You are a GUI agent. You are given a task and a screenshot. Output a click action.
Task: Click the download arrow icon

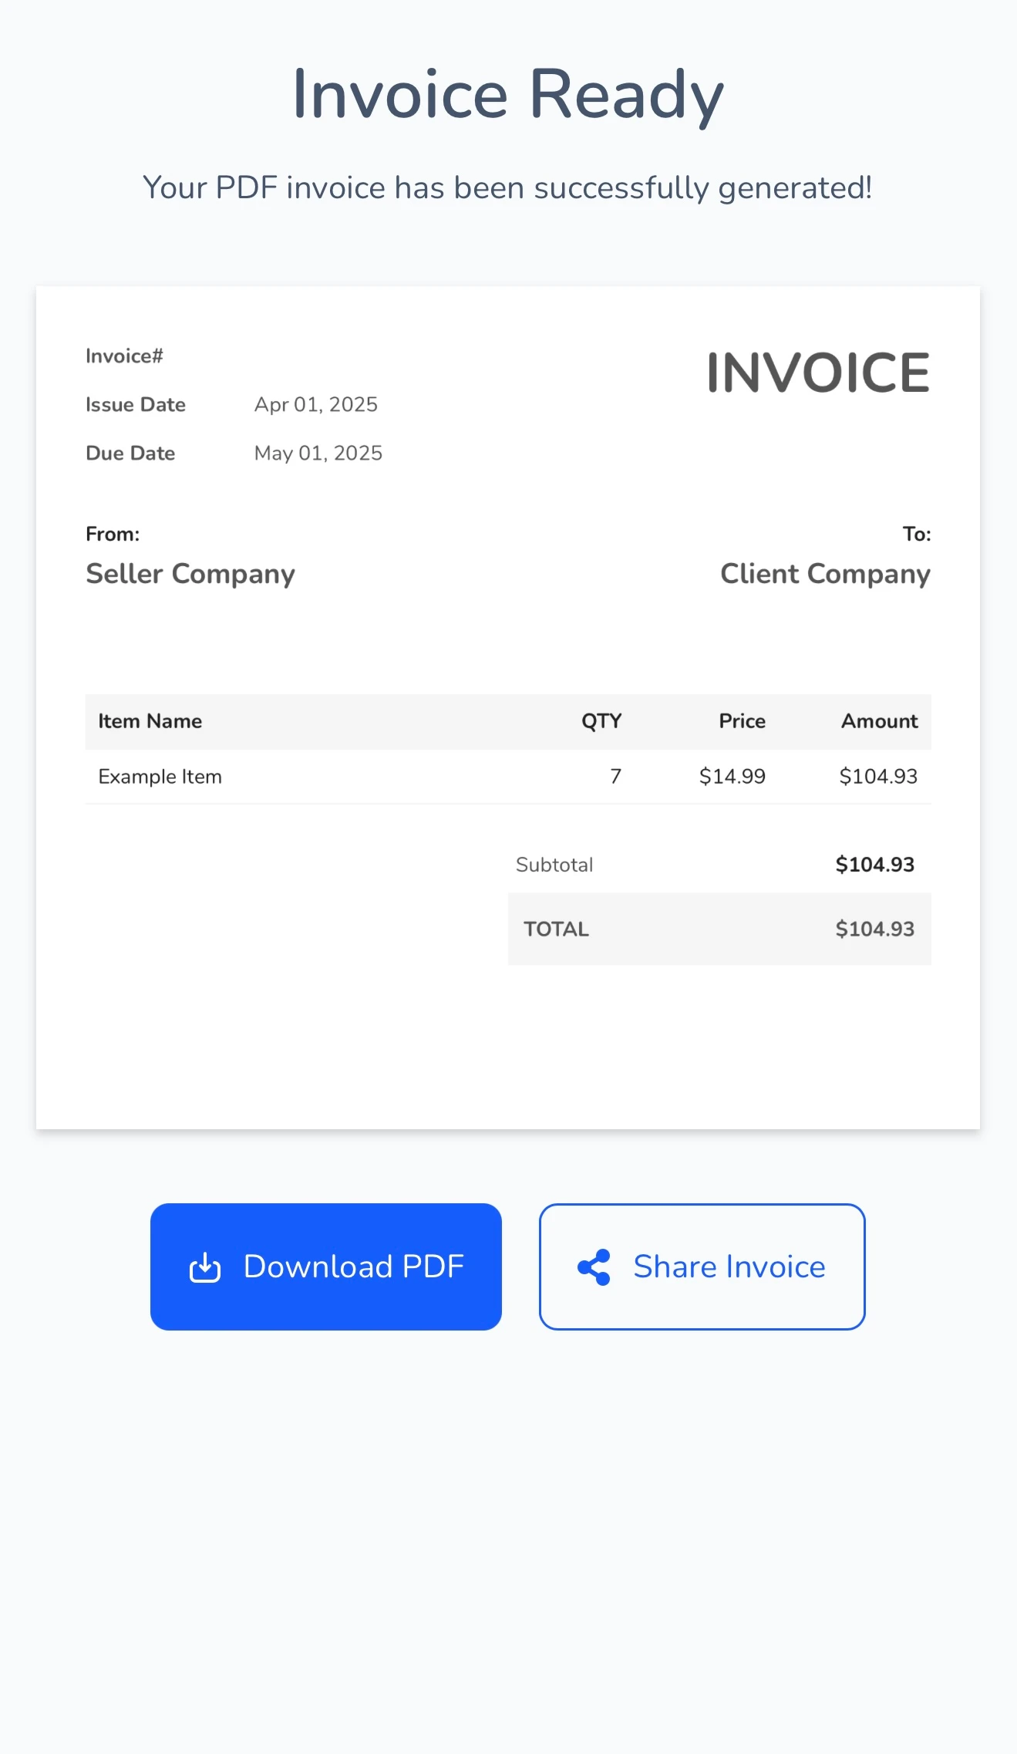point(205,1267)
